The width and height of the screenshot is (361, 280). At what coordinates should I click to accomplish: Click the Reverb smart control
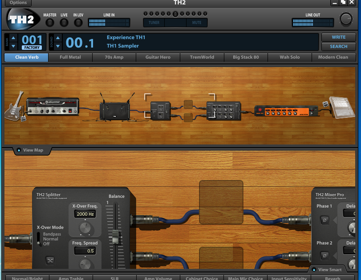[333, 278]
